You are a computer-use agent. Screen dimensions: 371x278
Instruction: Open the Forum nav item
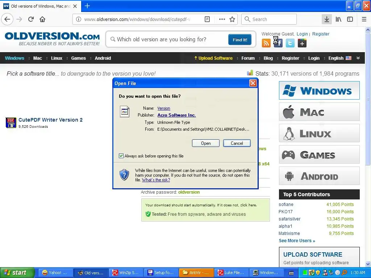[x=248, y=58]
